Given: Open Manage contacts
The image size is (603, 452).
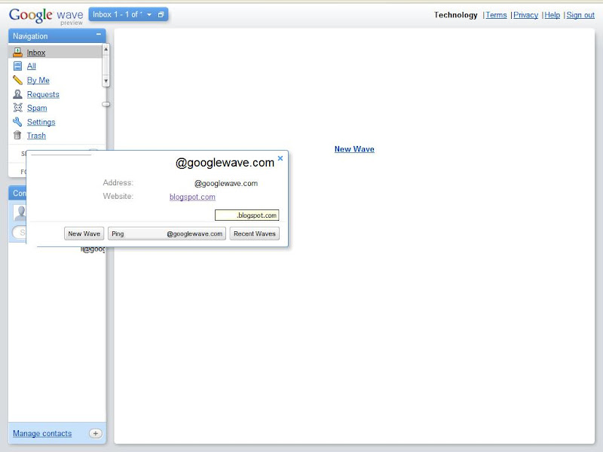Looking at the screenshot, I should (x=42, y=434).
